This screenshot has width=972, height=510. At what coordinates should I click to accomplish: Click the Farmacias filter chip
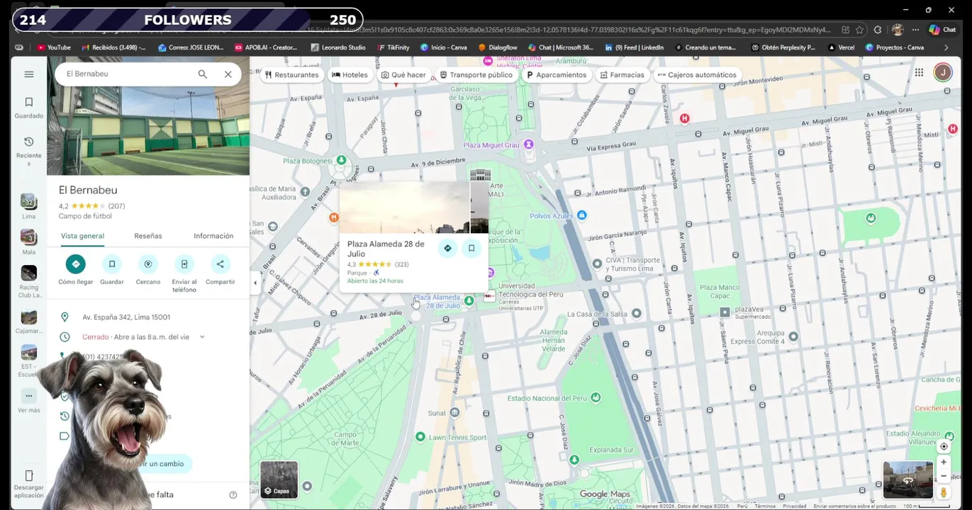point(622,74)
